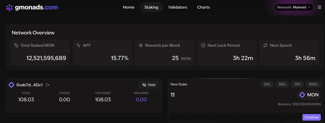325x123 pixels.
Task: Click the Total Staked MON coins icon
Action: 16,45
